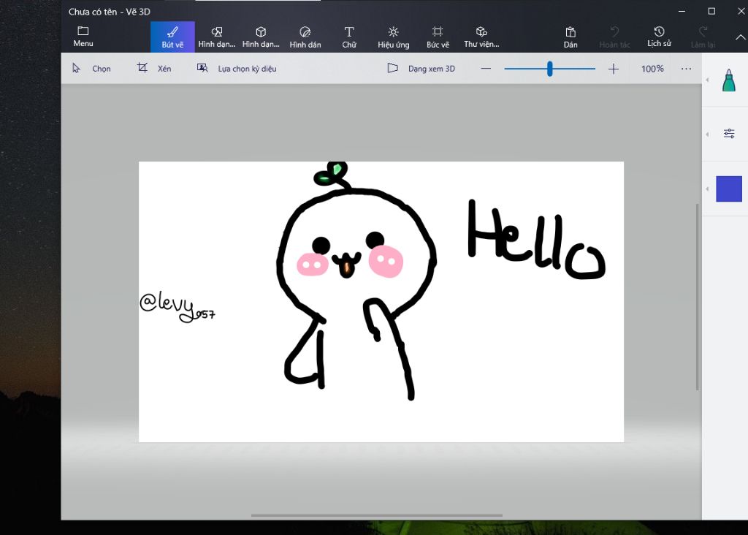This screenshot has height=535, width=748.
Task: Open the brush settings sliders icon
Action: point(729,134)
